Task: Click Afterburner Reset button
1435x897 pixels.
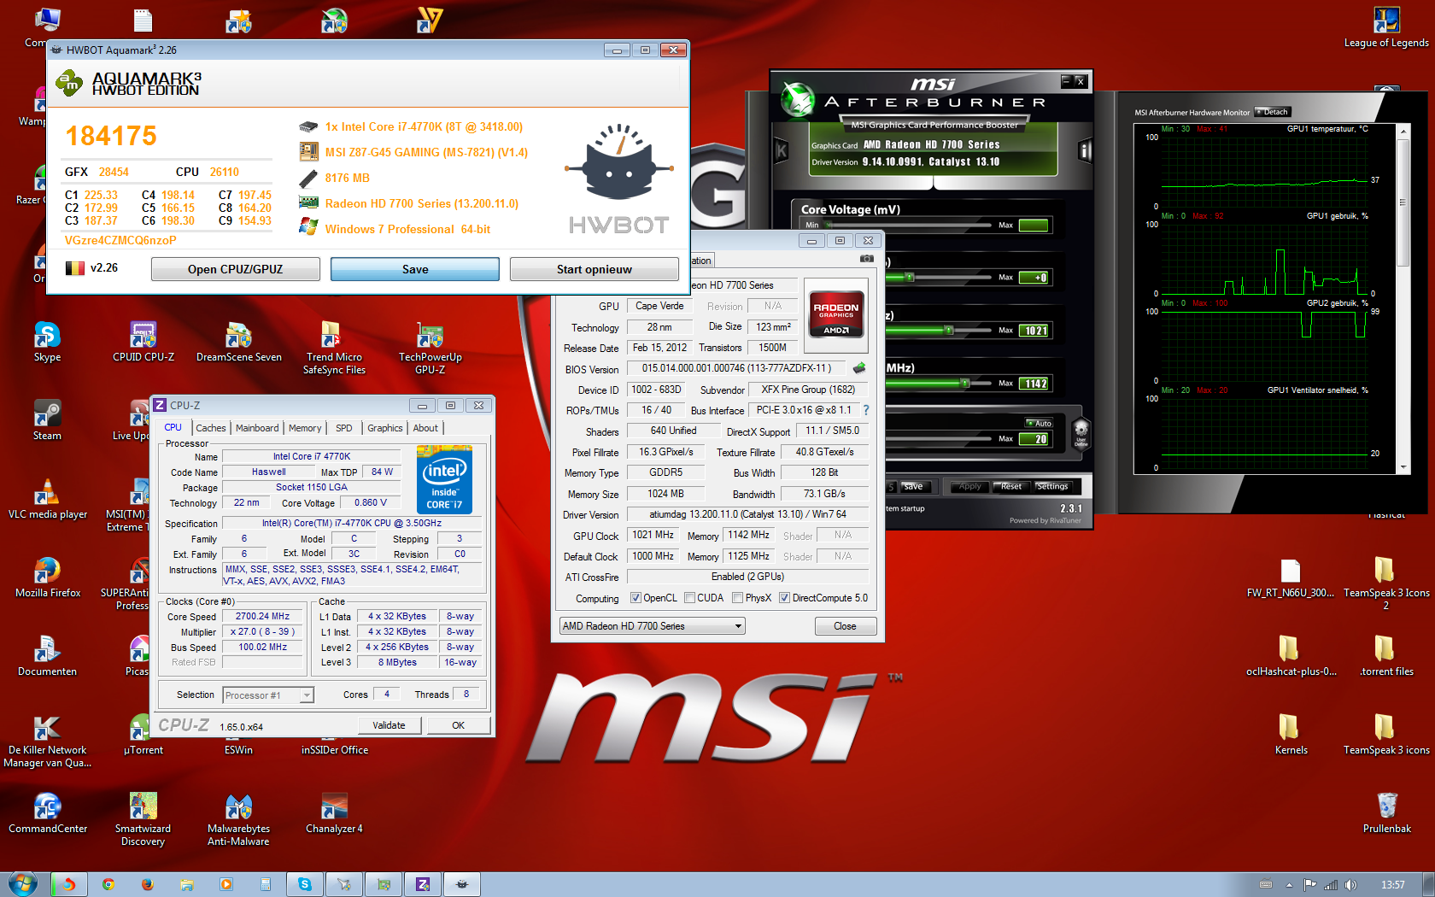Action: [1011, 486]
